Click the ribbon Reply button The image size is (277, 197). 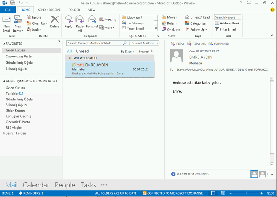[68, 22]
